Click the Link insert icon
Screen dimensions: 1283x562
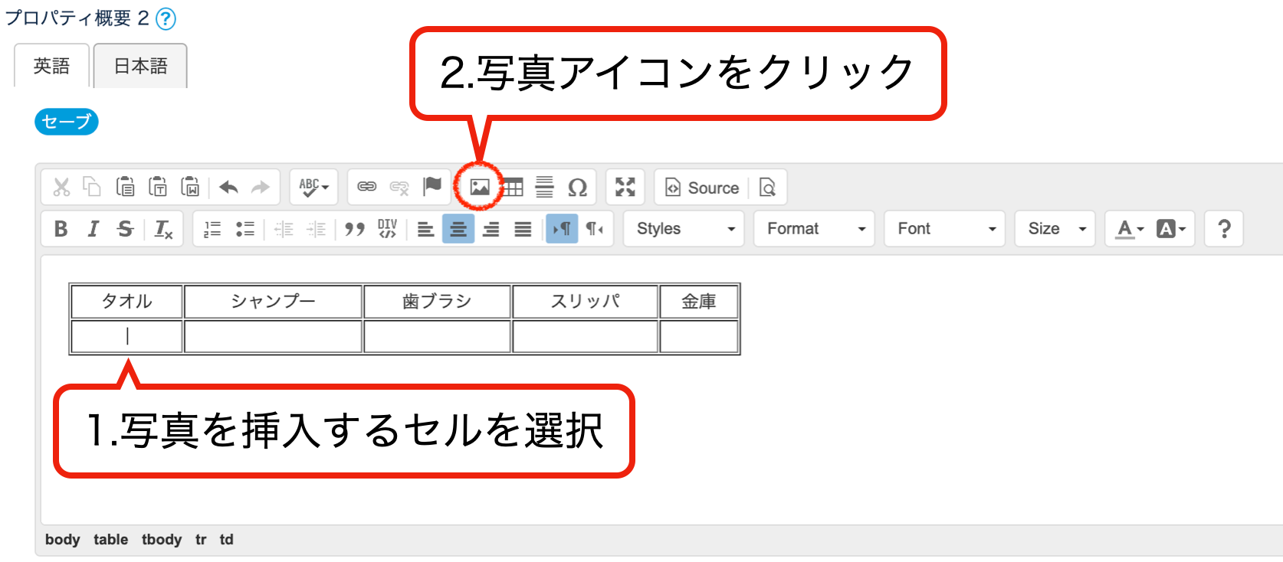[367, 188]
